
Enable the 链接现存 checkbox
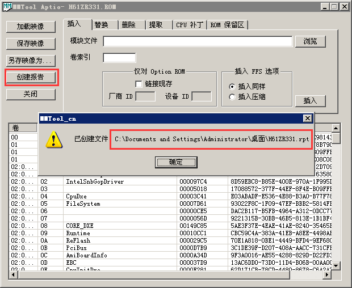point(139,84)
